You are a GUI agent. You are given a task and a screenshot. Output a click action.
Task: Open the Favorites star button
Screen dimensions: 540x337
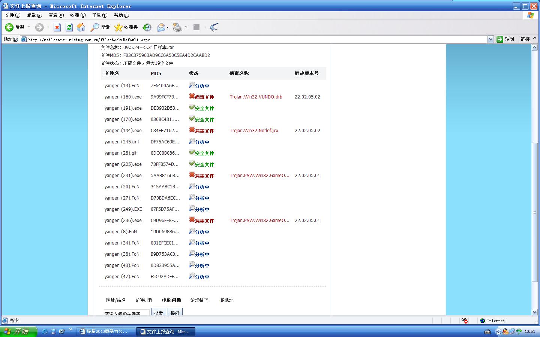coord(126,27)
